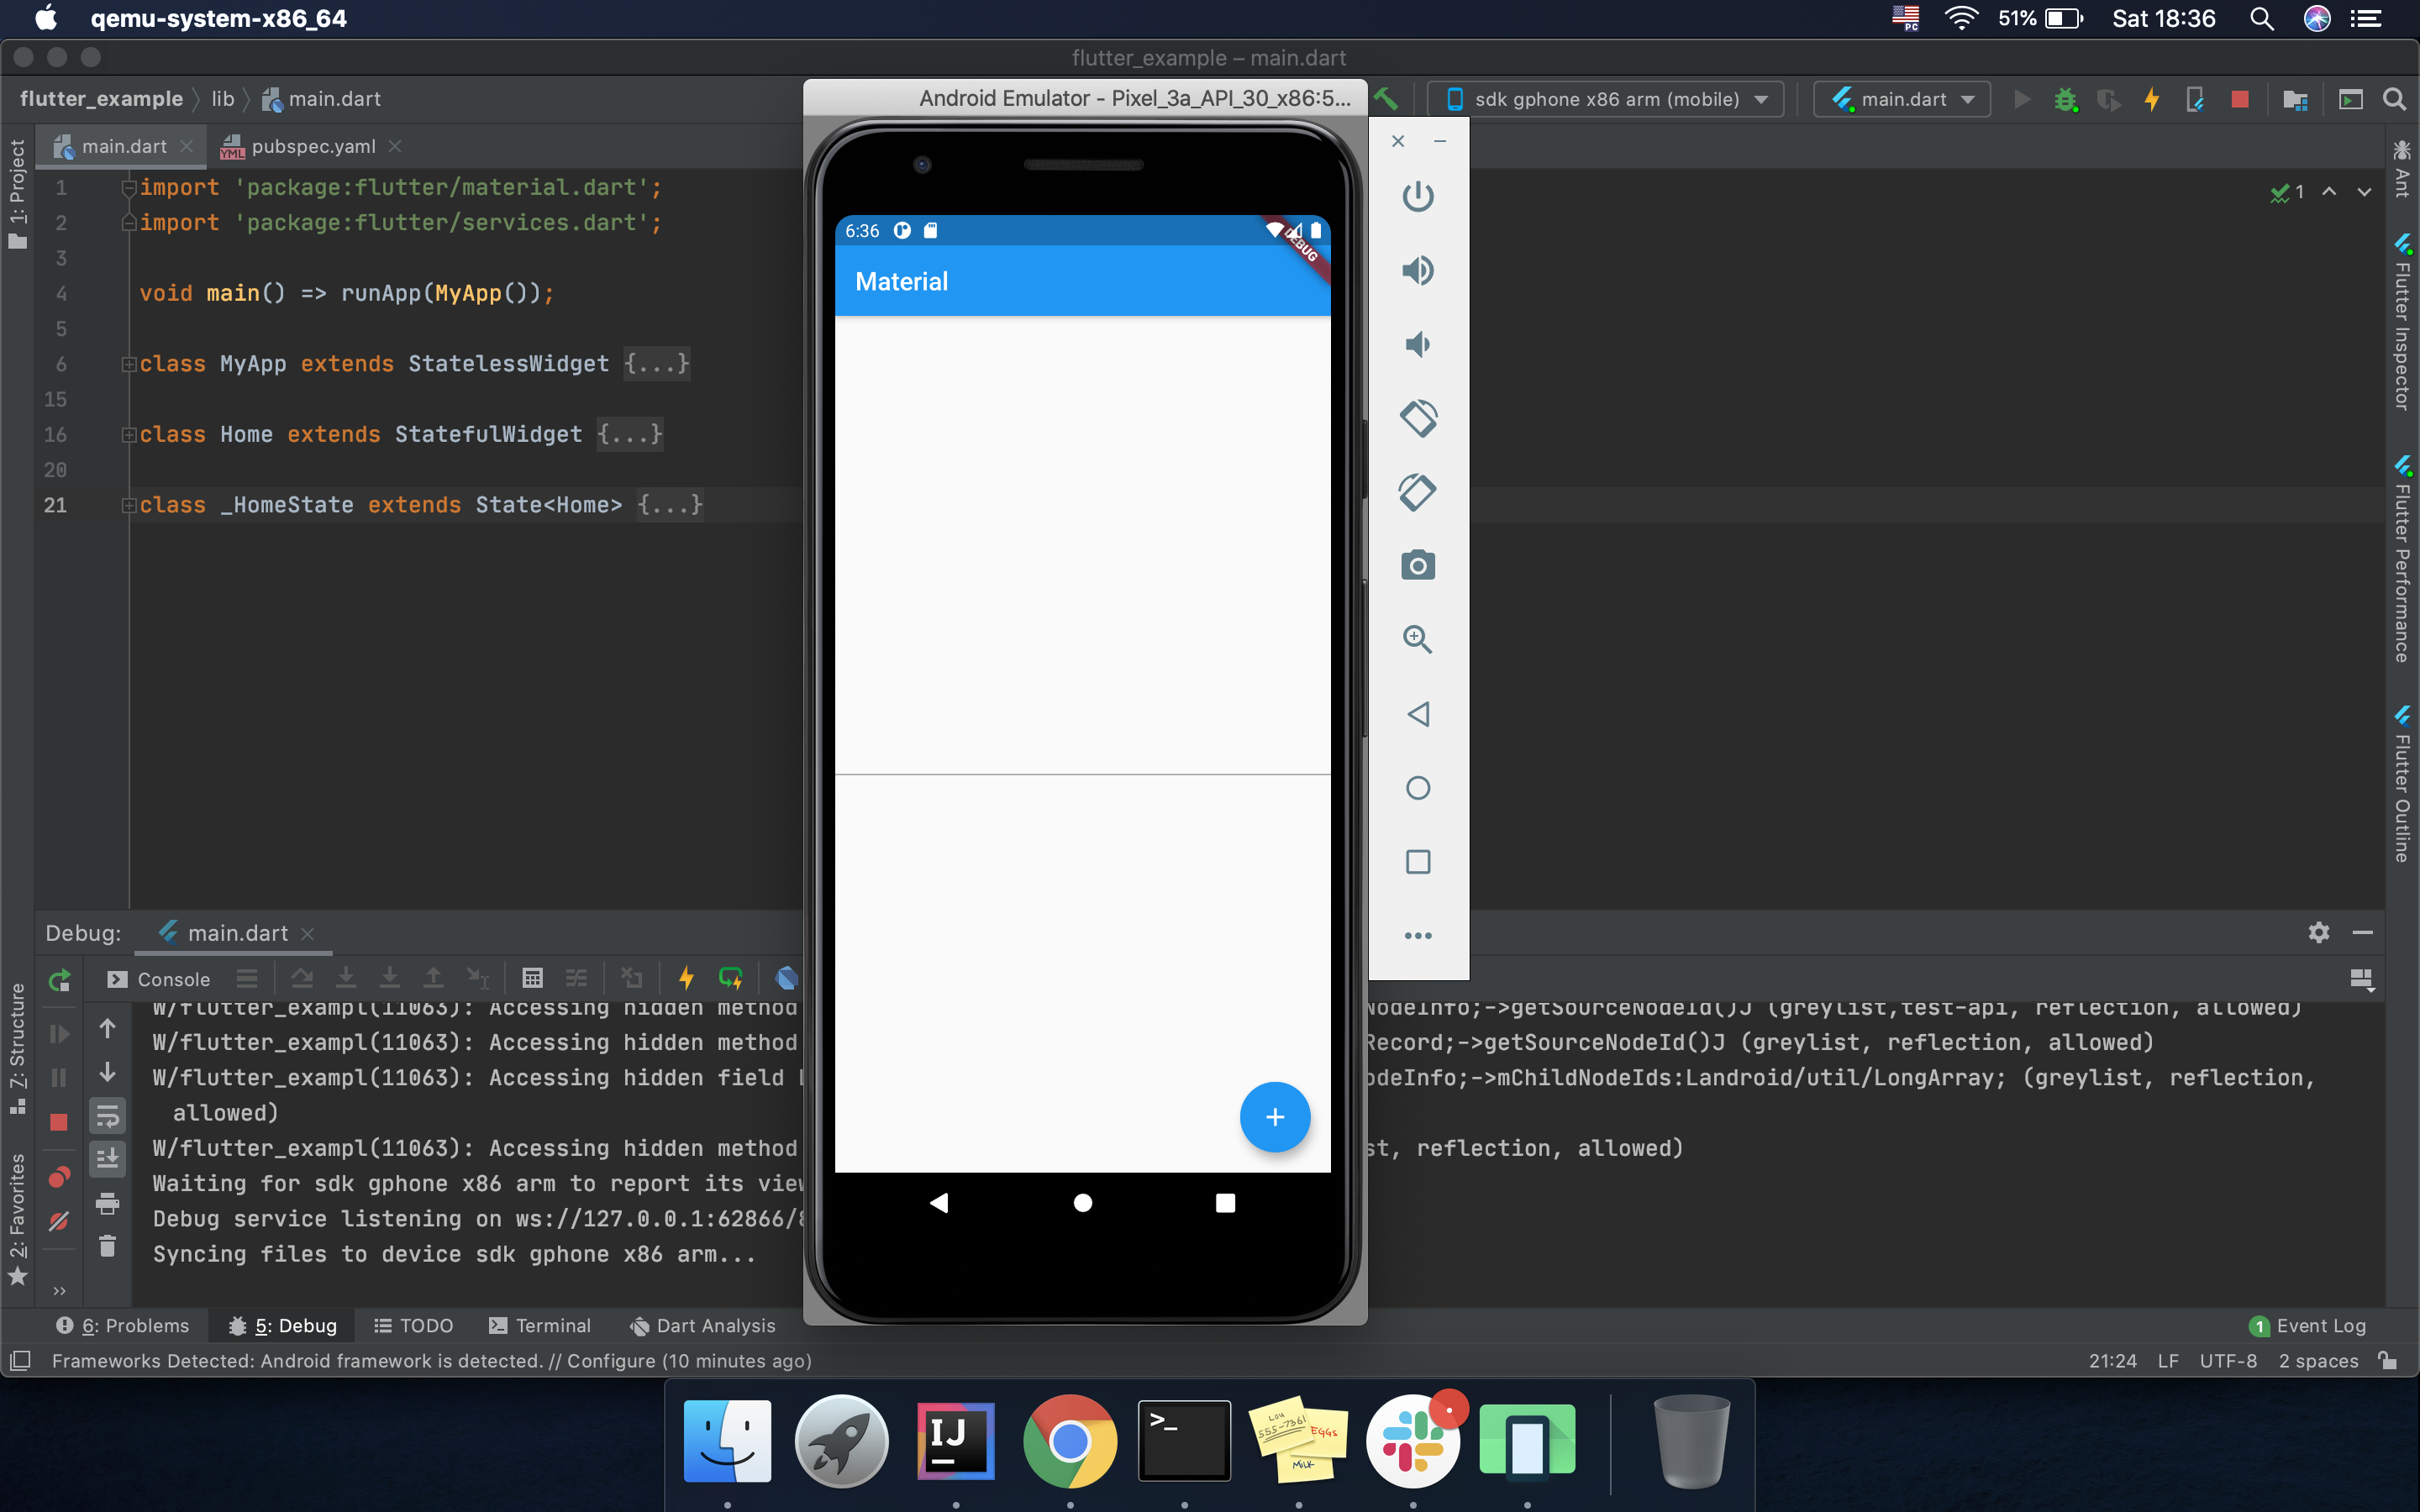This screenshot has height=1512, width=2420.
Task: Trigger hot reload with the lightning bolt icon
Action: tap(2151, 99)
